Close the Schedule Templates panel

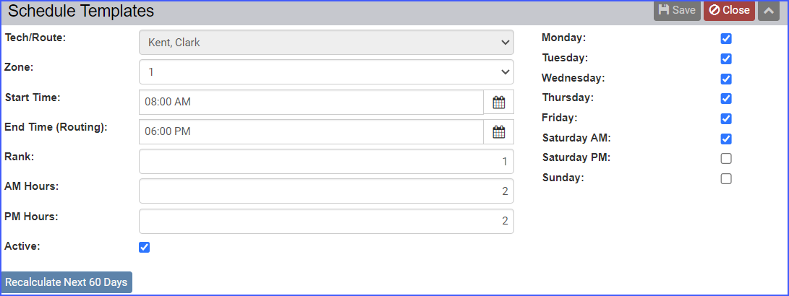pyautogui.click(x=729, y=11)
